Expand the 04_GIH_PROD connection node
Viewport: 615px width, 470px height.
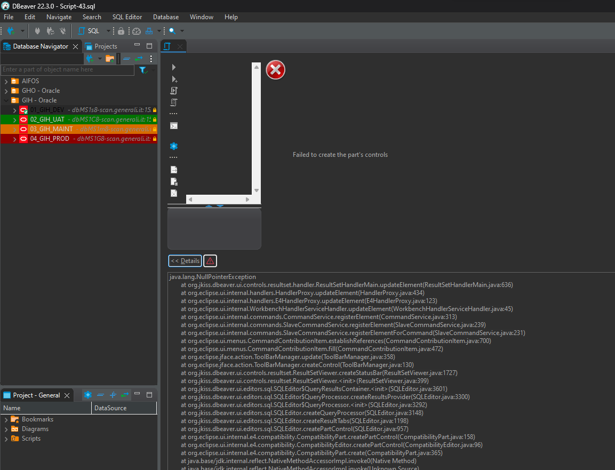pyautogui.click(x=14, y=138)
